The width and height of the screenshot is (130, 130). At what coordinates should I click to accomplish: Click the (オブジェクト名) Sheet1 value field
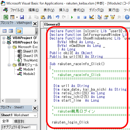28,127
